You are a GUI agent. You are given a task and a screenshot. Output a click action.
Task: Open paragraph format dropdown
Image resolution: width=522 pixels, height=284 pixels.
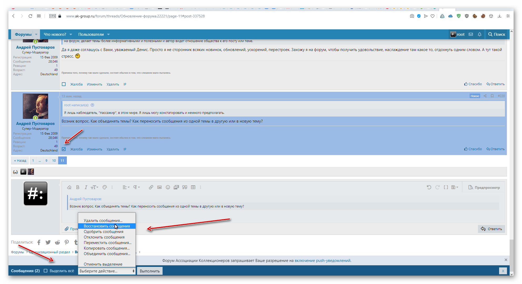(136, 187)
